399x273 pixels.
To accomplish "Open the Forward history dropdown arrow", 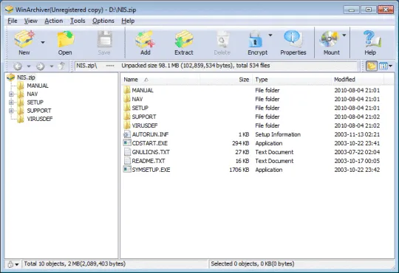I will tap(52, 66).
